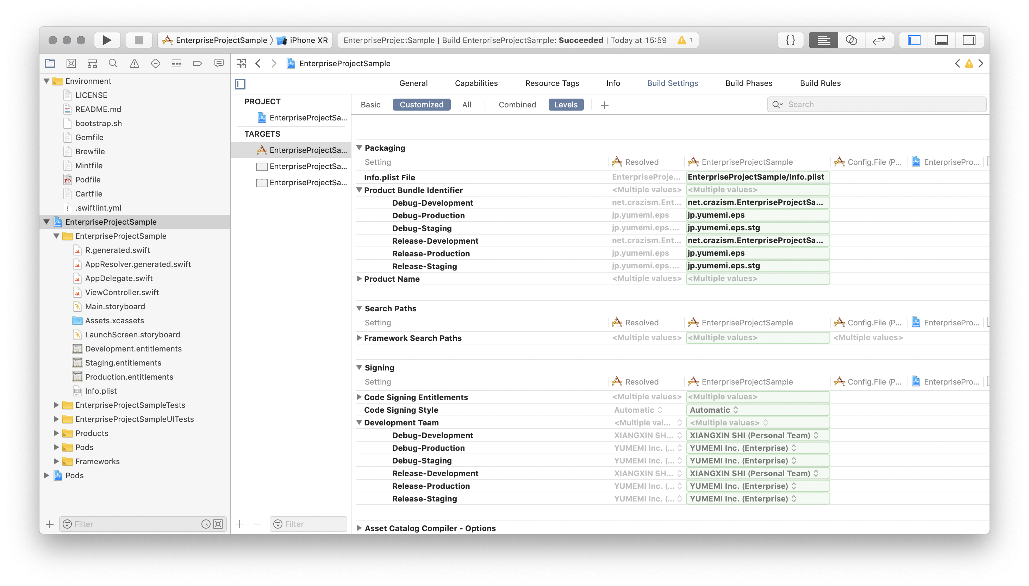The height and width of the screenshot is (586, 1029).
Task: Open the Podfile
Action: pos(87,180)
